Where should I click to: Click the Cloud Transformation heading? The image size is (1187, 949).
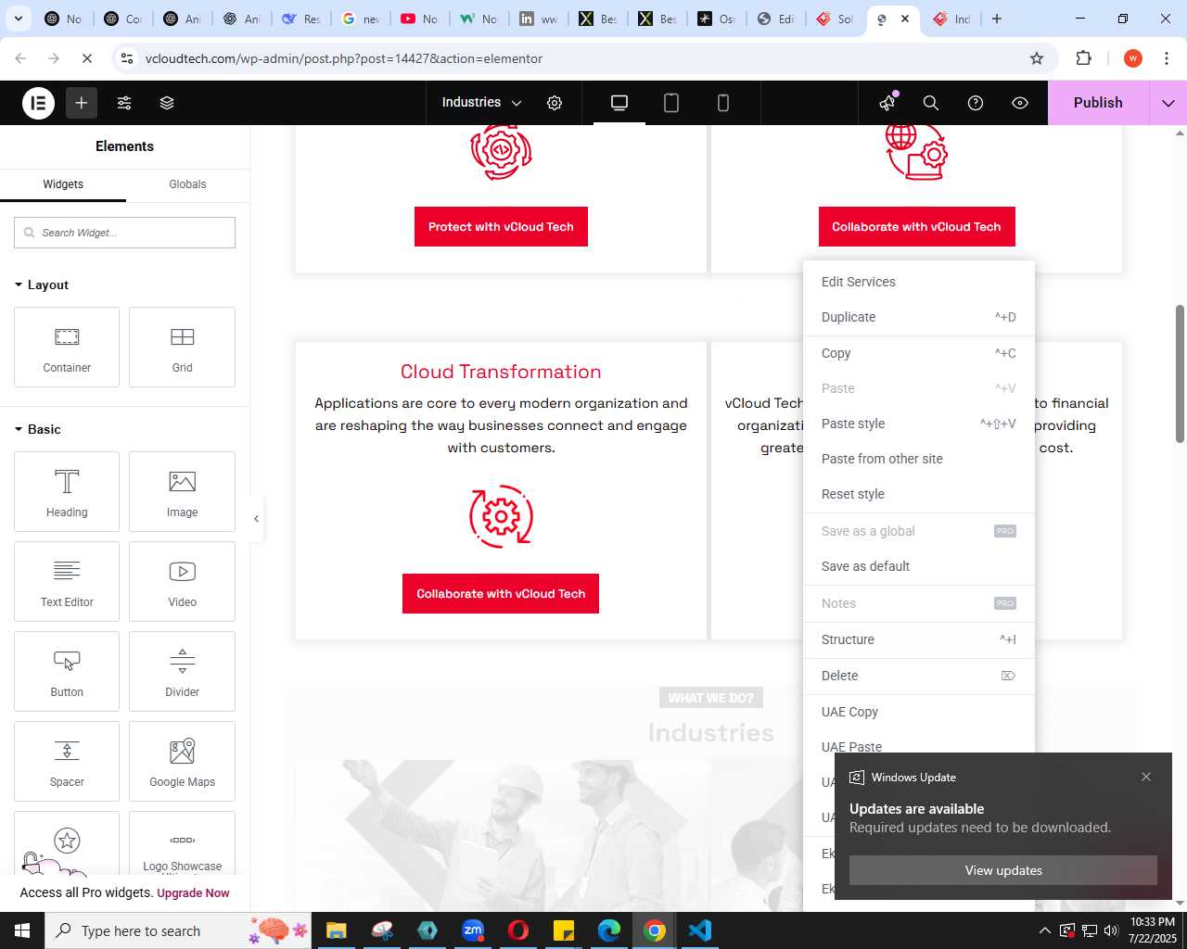(501, 372)
